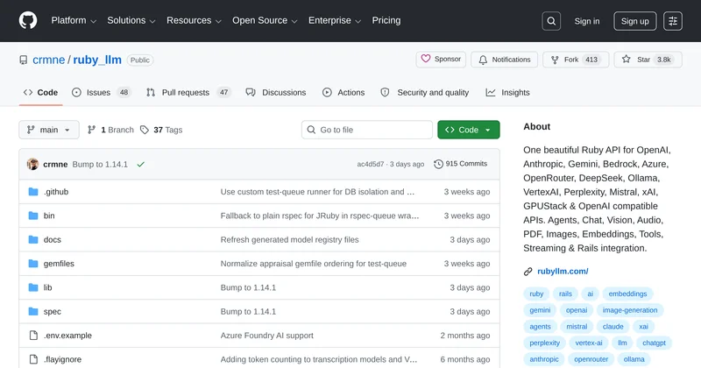This screenshot has width=701, height=368.
Task: Open the search magnifier icon
Action: coord(551,21)
